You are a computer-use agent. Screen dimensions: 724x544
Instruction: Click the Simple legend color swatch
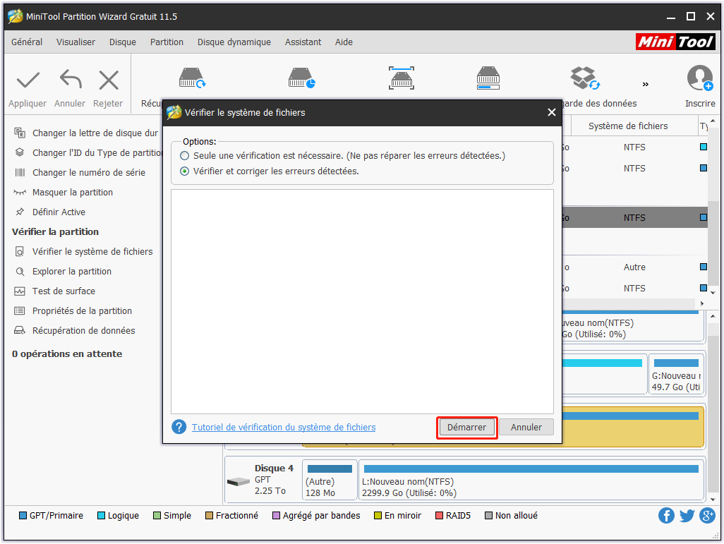click(157, 515)
